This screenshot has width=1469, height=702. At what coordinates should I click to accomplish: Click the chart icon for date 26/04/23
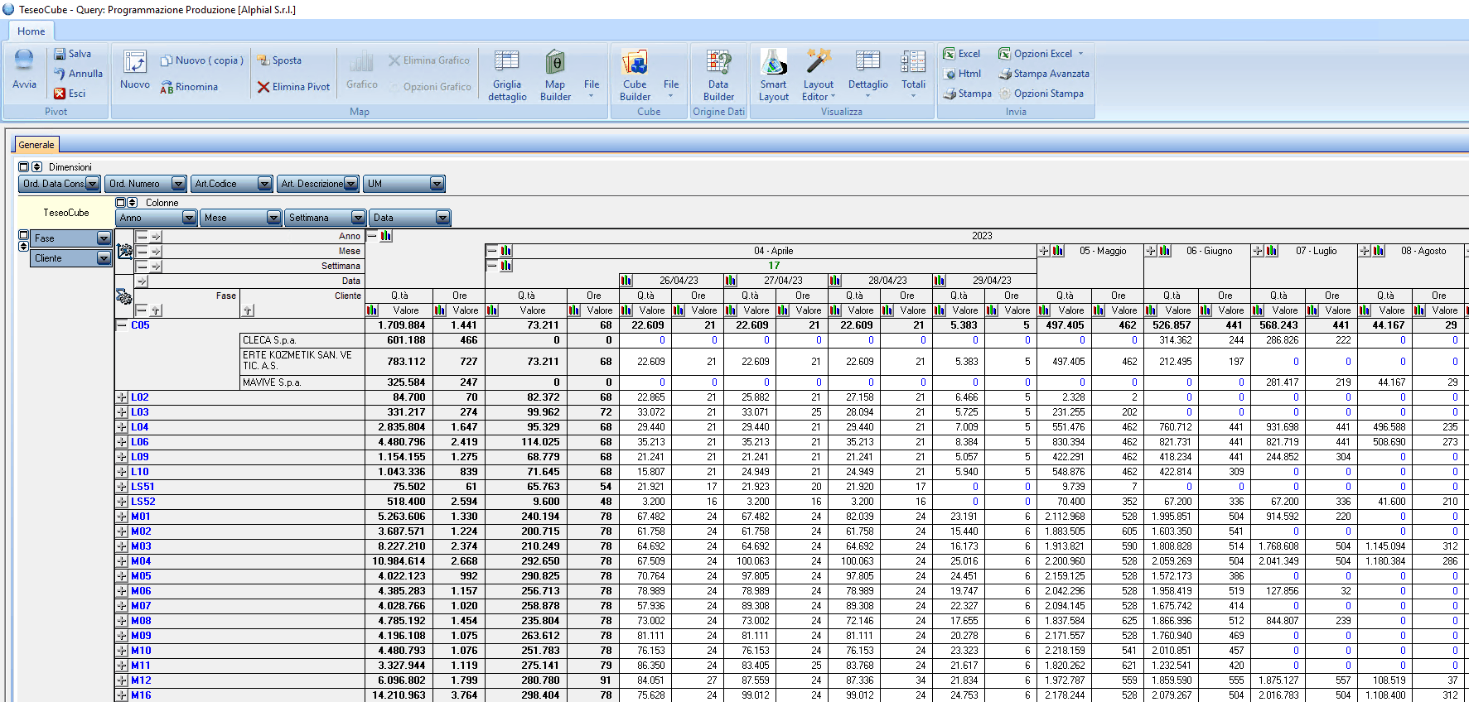626,281
